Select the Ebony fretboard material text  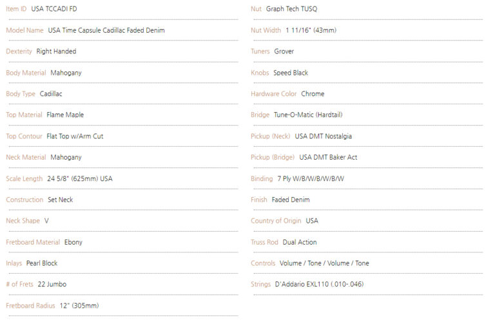point(73,242)
